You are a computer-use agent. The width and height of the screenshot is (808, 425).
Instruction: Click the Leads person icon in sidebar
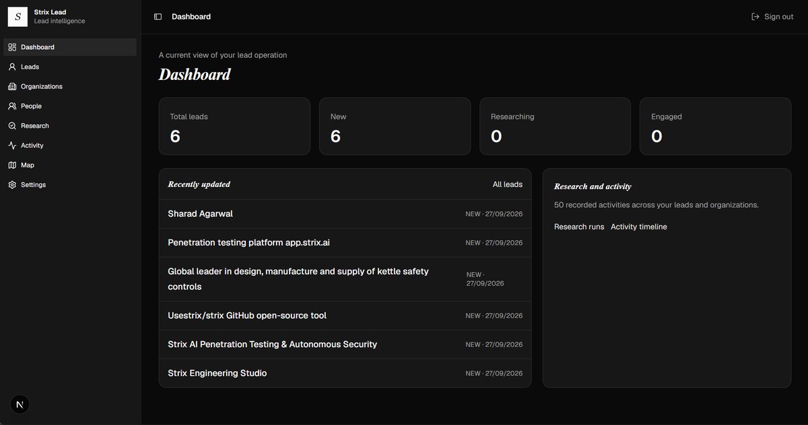click(12, 67)
